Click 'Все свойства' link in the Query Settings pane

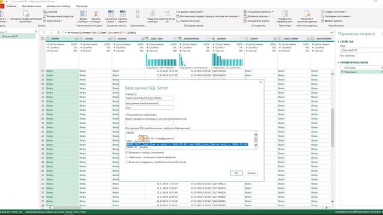[347, 56]
